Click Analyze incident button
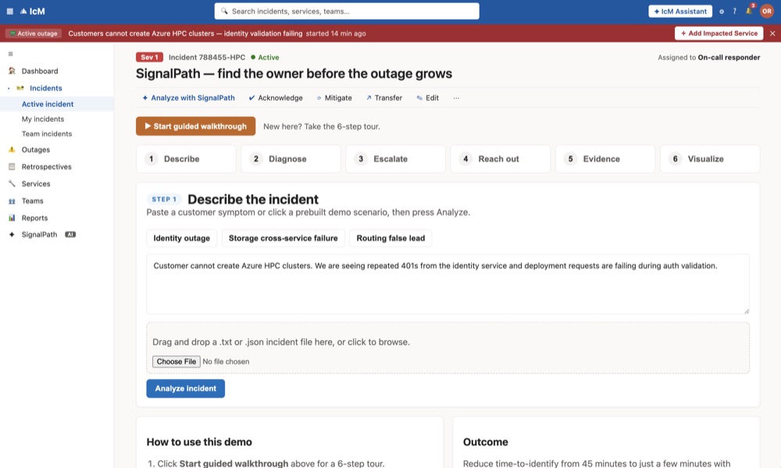Image resolution: width=781 pixels, height=468 pixels. (186, 388)
